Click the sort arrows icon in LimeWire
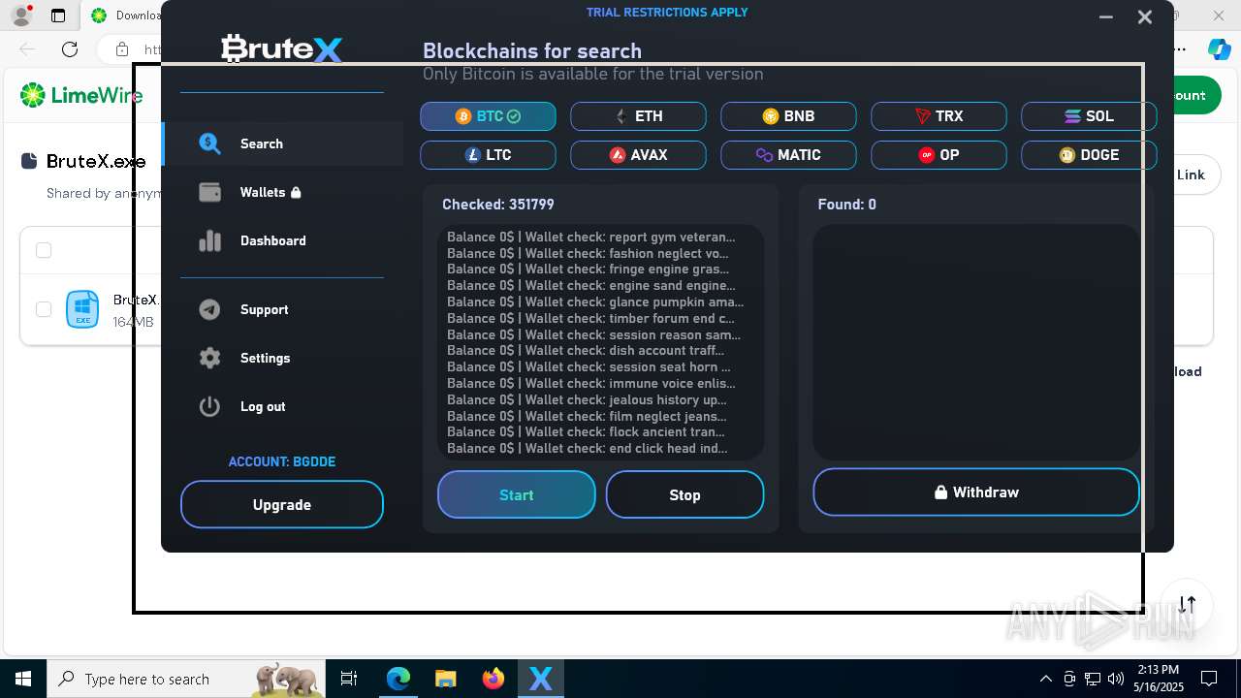This screenshot has height=698, width=1241. tap(1188, 604)
